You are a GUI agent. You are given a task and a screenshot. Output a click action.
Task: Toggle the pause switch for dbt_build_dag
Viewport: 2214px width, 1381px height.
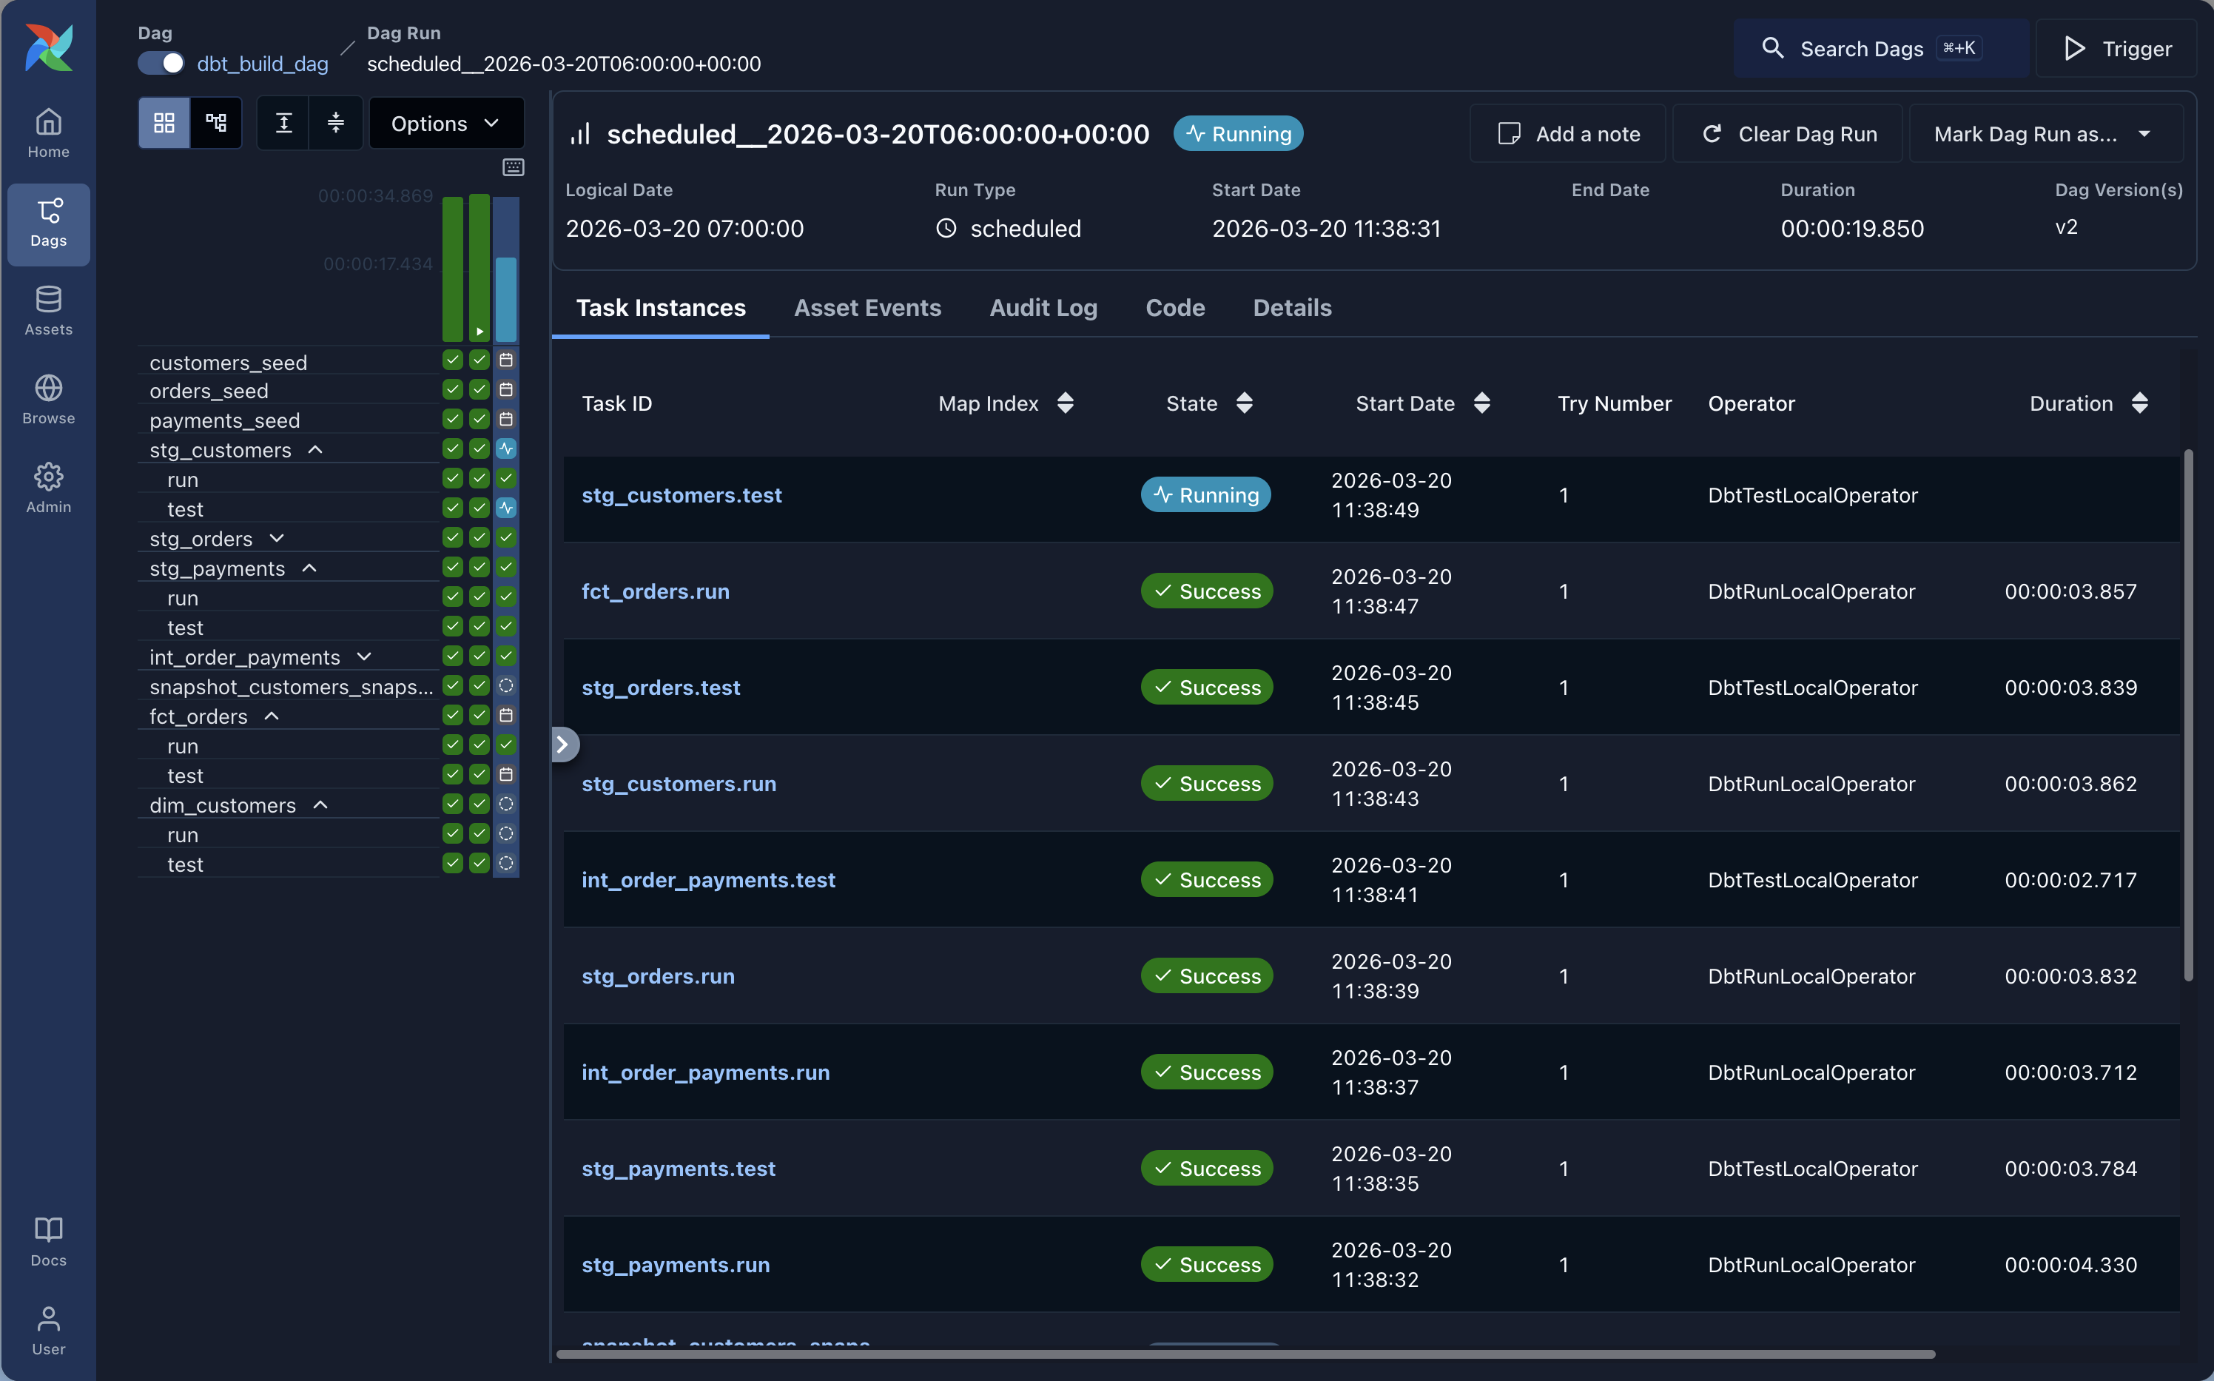161,63
